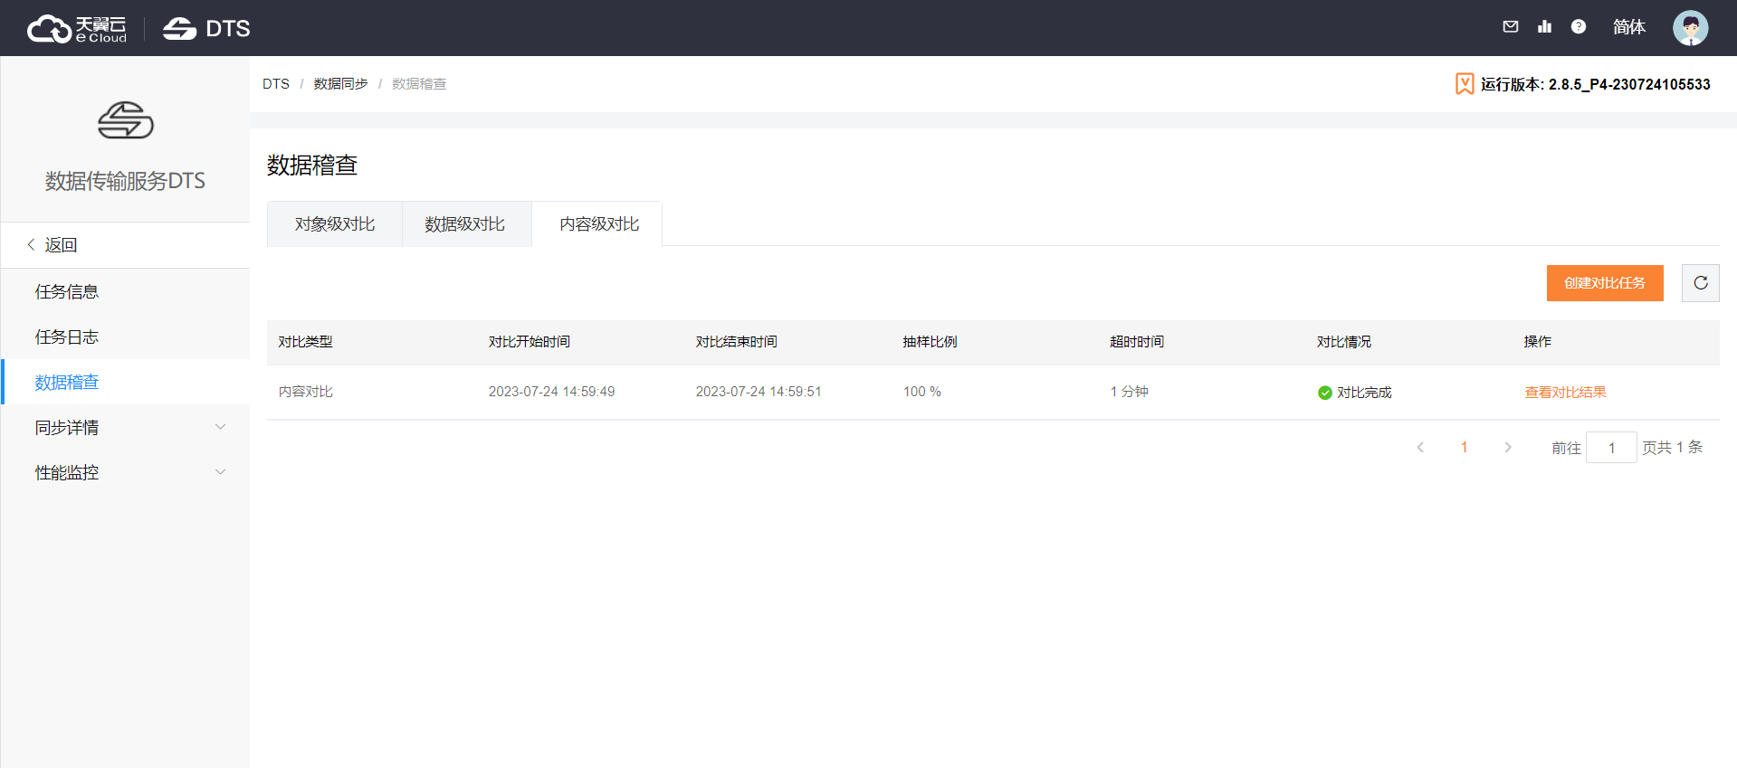Screen dimensions: 1737x768
Task: Open the statistics bar chart icon
Action: (x=1544, y=27)
